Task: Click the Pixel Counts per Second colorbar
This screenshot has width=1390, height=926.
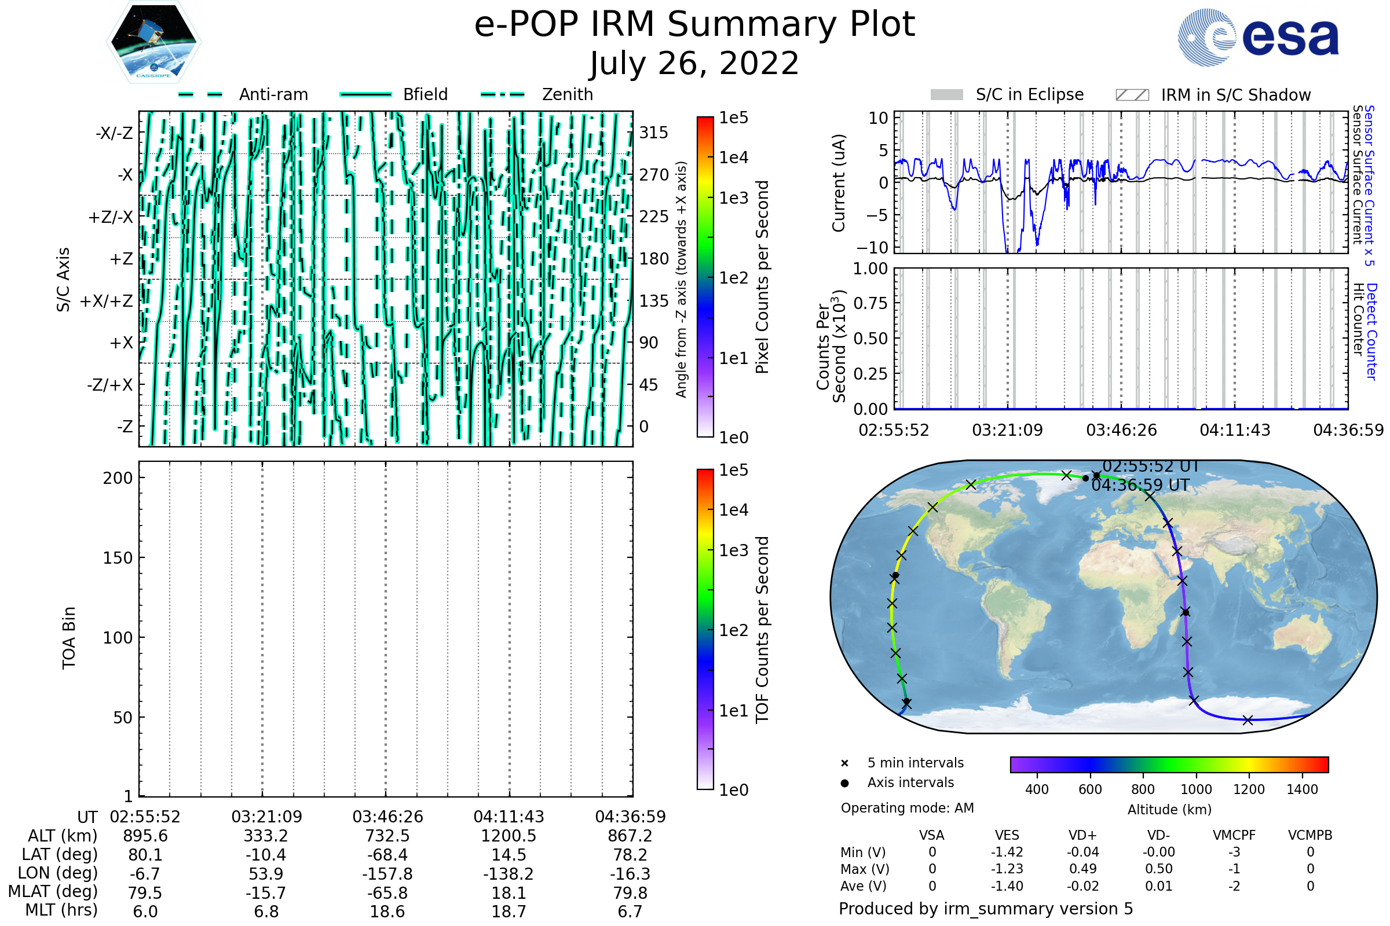Action: pyautogui.click(x=705, y=277)
